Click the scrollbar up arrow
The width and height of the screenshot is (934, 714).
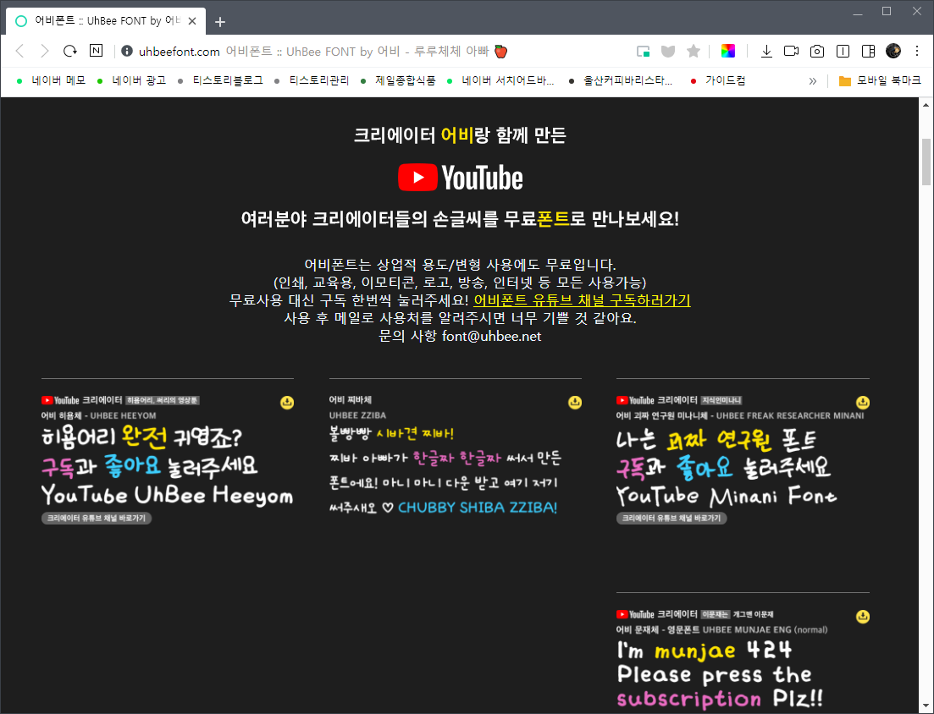click(x=926, y=105)
